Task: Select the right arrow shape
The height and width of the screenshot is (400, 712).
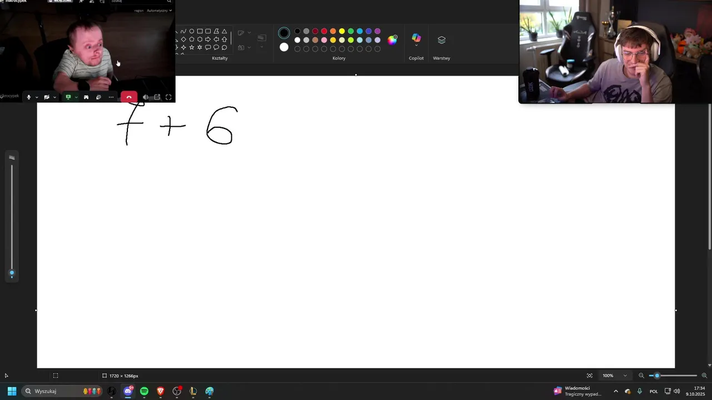Action: [208, 39]
